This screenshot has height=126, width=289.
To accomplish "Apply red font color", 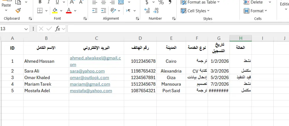I will tap(69, 11).
